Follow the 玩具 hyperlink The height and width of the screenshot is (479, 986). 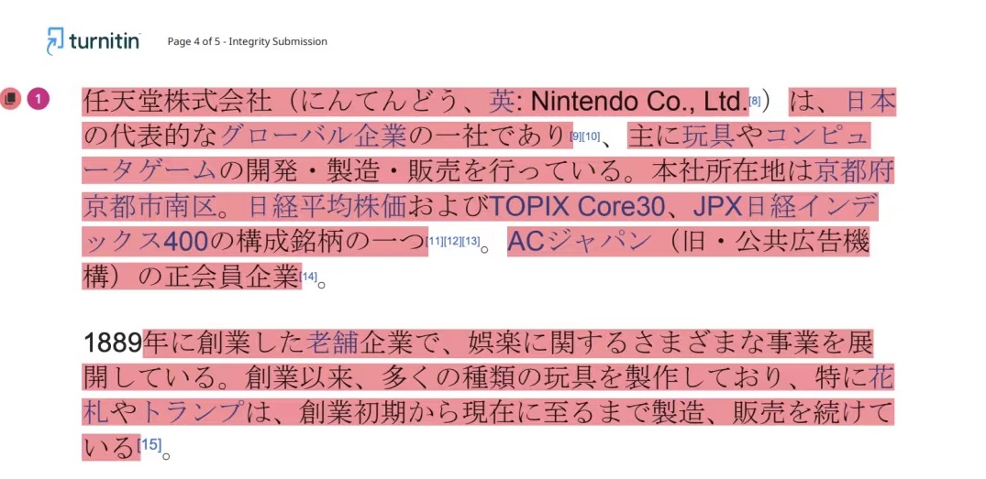tap(708, 136)
